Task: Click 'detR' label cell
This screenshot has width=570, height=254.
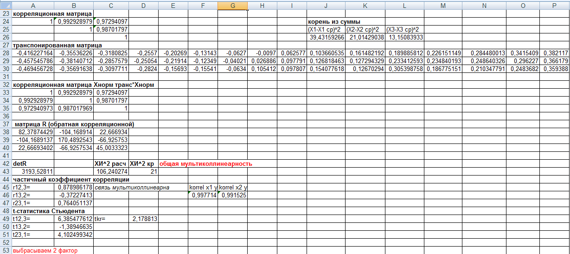Action: pyautogui.click(x=33, y=164)
